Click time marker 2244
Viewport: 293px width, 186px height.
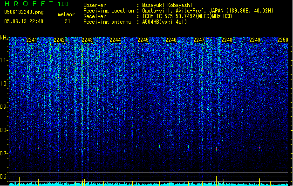tap(115, 40)
